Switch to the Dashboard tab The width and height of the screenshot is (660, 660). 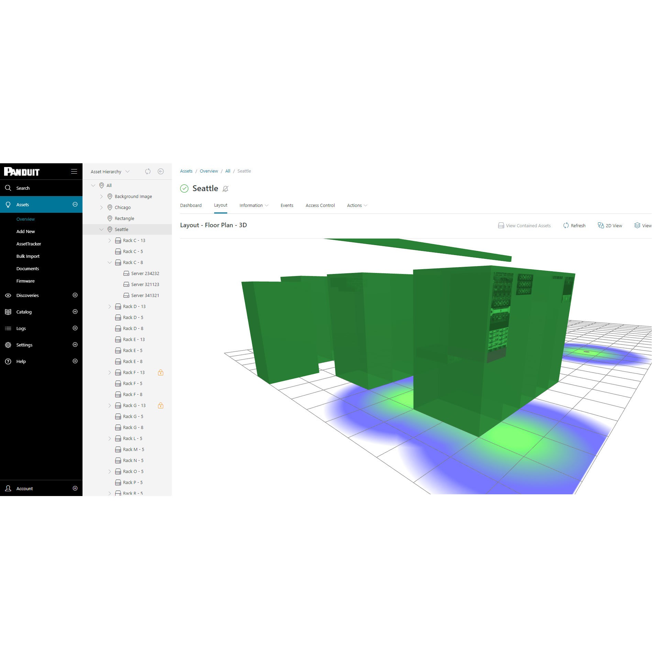(x=191, y=205)
